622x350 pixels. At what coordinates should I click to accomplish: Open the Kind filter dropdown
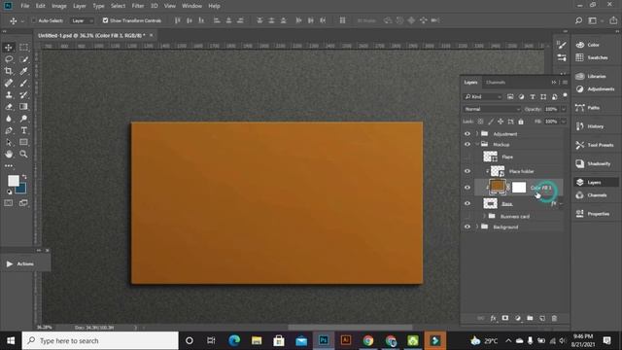(x=483, y=97)
